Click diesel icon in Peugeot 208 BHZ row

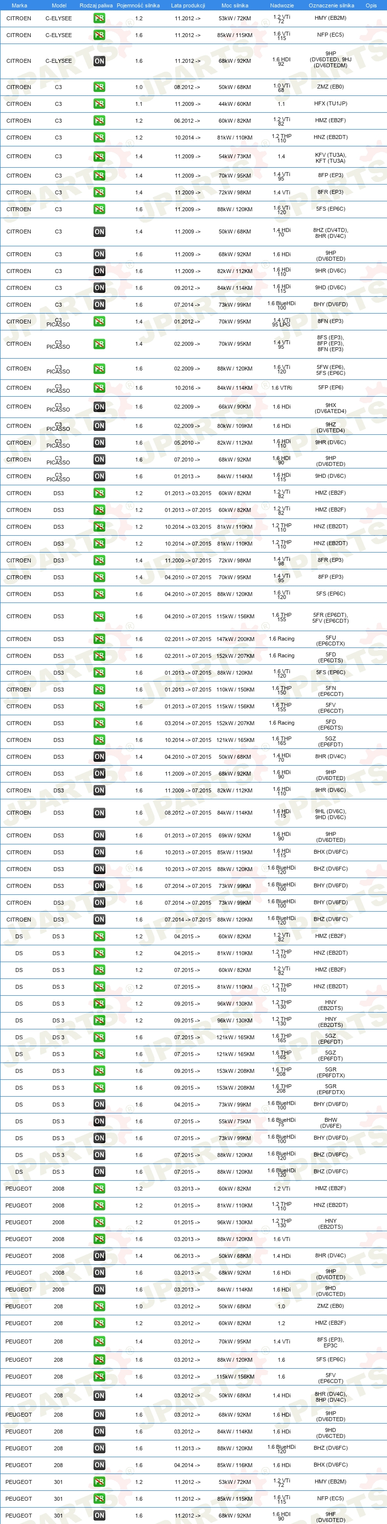click(99, 1448)
